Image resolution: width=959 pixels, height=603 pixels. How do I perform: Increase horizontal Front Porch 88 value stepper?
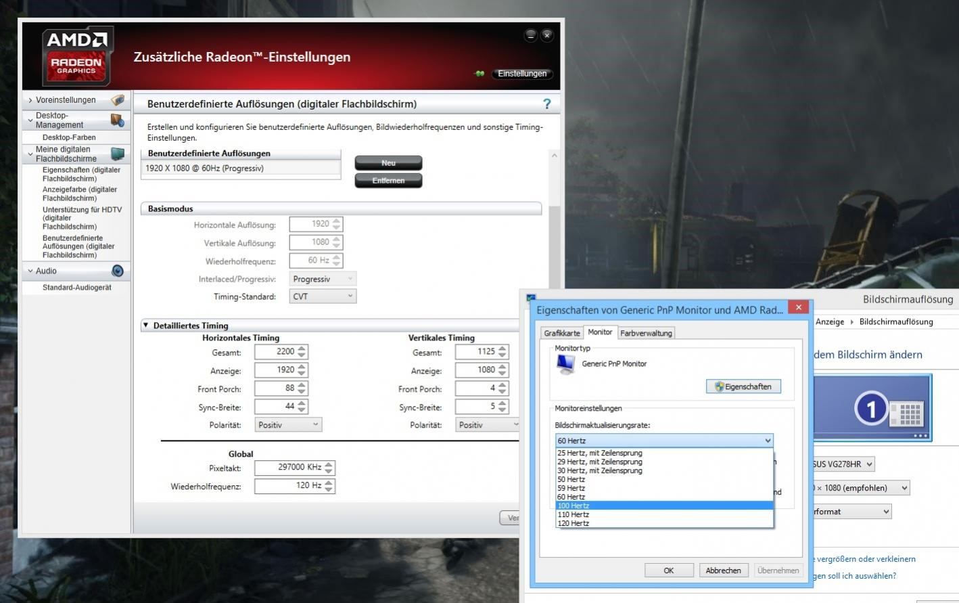tap(302, 385)
